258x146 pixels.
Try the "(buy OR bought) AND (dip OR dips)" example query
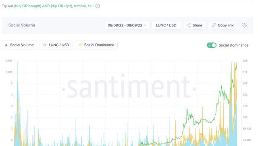[43, 6]
